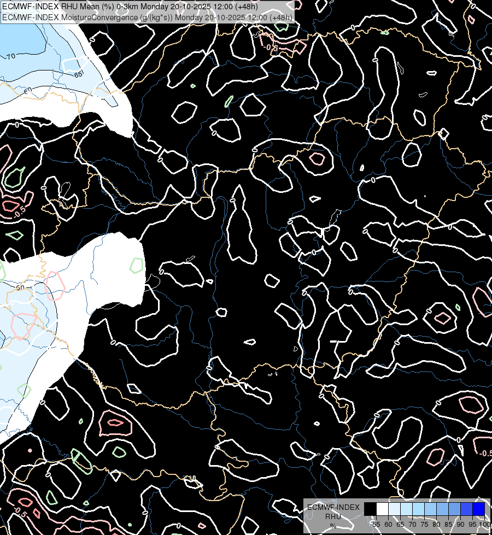This screenshot has height=535, width=492.
Task: Select the 65-70 legend color swatch
Action: [x=406, y=509]
